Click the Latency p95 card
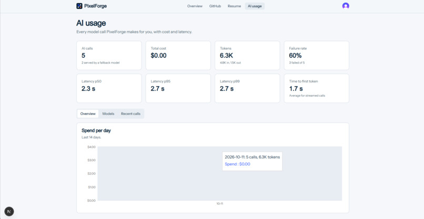The image size is (424, 219). [178, 88]
